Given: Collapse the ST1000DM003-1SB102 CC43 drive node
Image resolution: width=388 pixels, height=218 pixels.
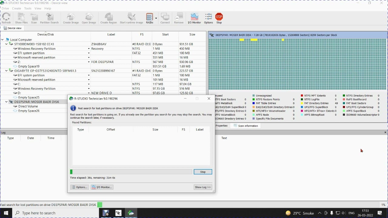Looking at the screenshot, I should coord(6,44).
